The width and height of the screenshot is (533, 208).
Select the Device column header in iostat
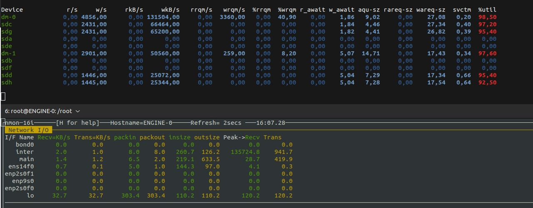tap(12, 10)
